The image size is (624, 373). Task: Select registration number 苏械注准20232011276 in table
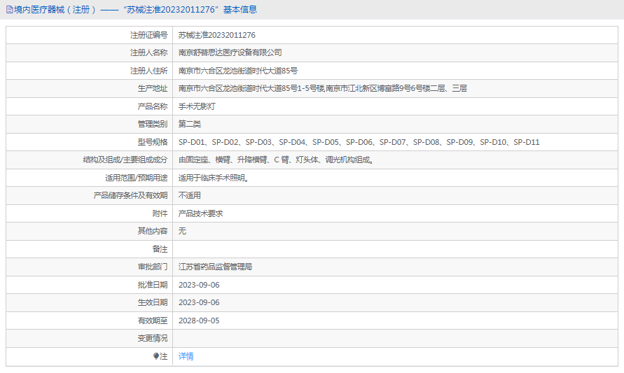pyautogui.click(x=217, y=35)
